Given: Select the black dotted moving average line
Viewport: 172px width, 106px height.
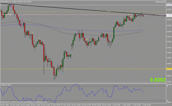Looking at the screenshot, I should (x=72, y=29).
